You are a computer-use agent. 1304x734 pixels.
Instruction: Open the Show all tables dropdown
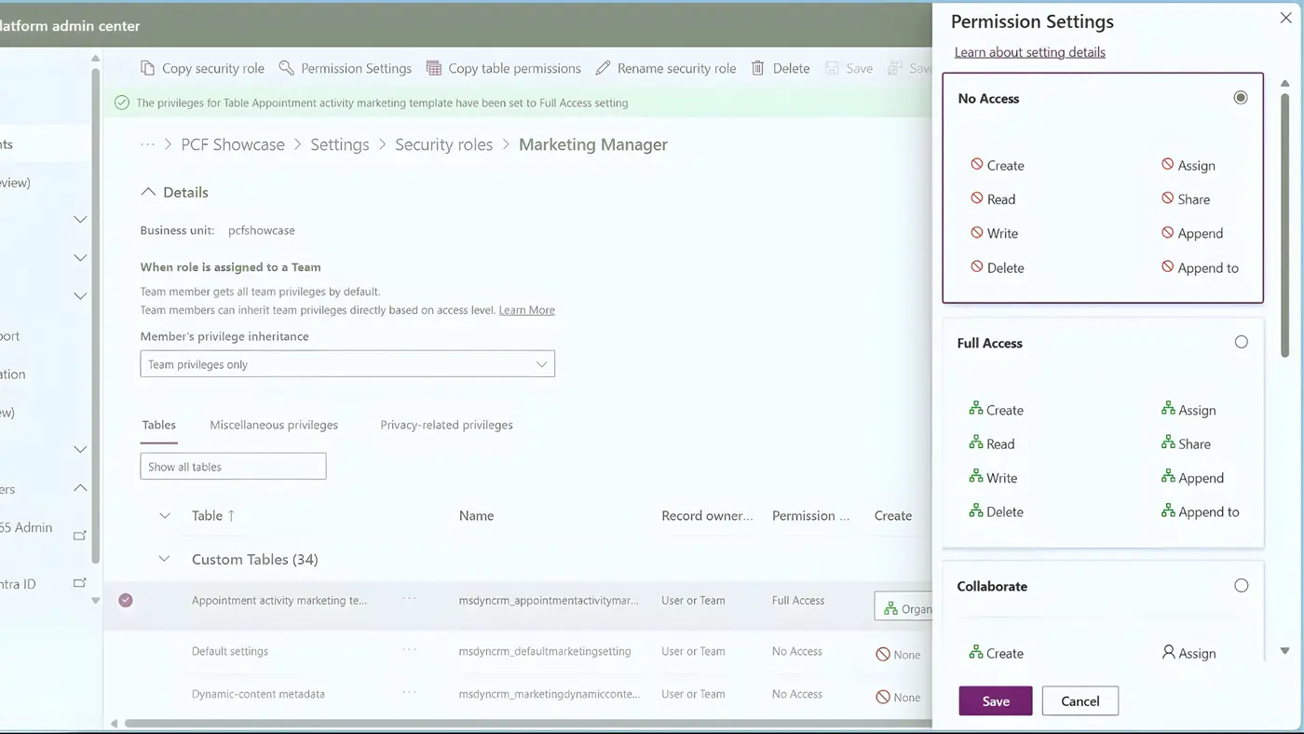tap(233, 467)
